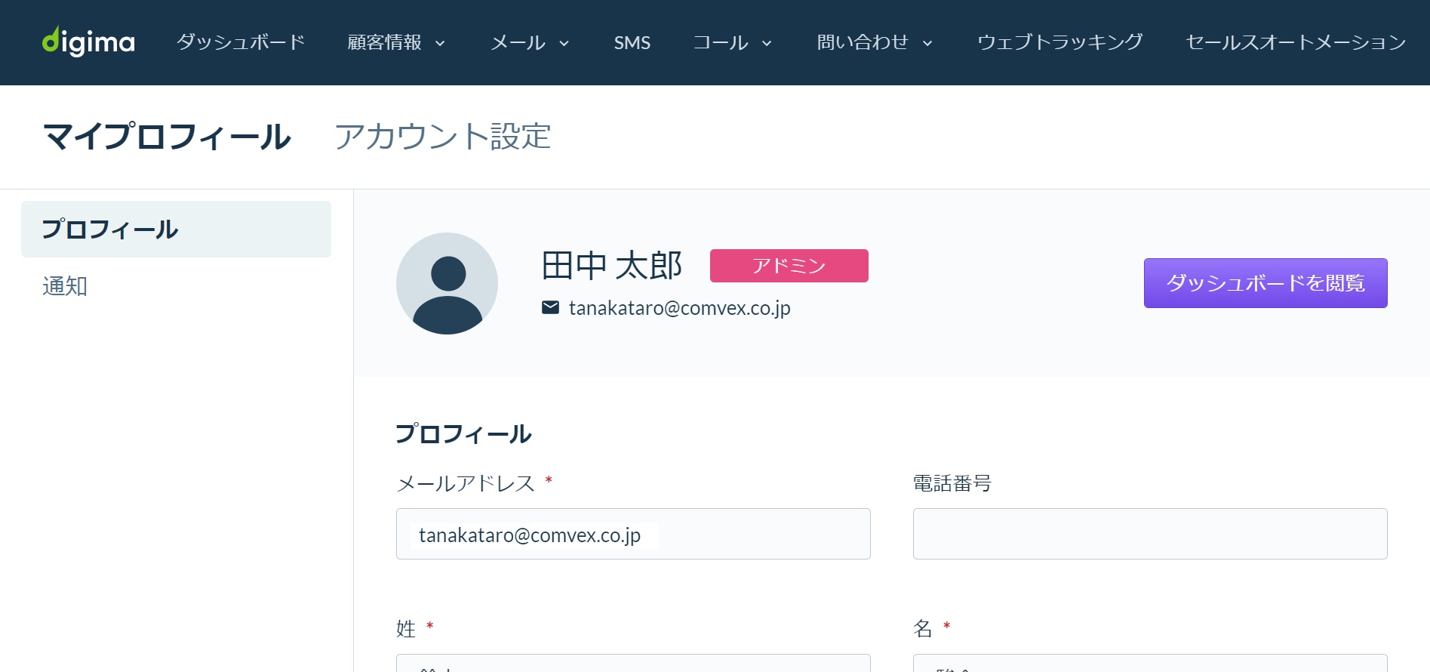Switch to アカウント設定 tab
This screenshot has height=672, width=1430.
443,137
